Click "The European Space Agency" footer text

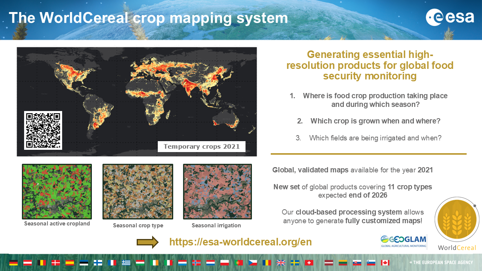point(442,263)
